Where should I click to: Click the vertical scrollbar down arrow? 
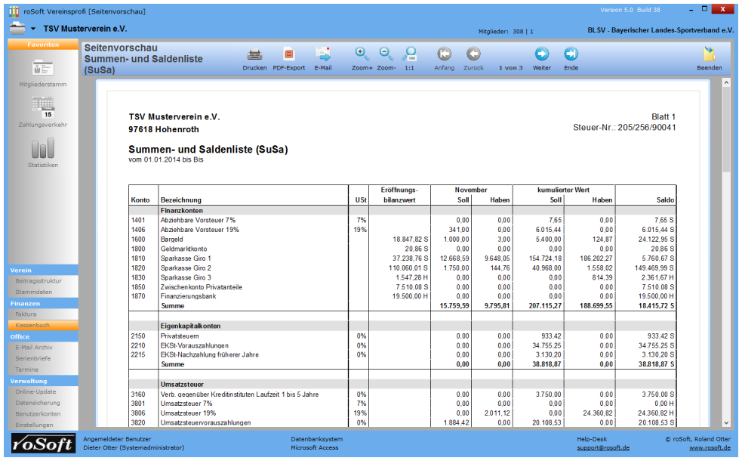(726, 423)
